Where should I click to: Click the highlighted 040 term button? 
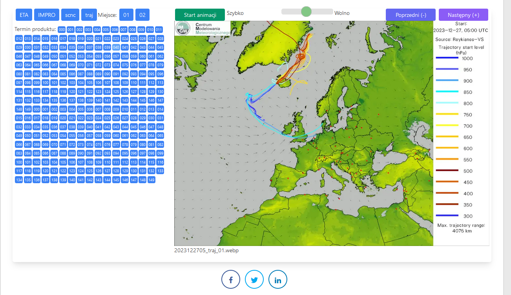click(116, 47)
